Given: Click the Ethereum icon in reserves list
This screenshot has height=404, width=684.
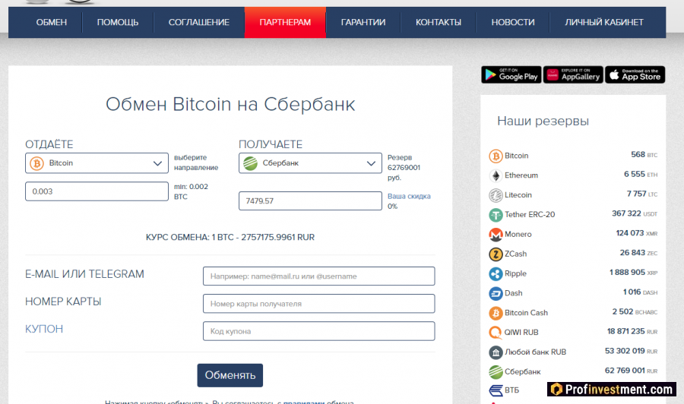Looking at the screenshot, I should (496, 175).
